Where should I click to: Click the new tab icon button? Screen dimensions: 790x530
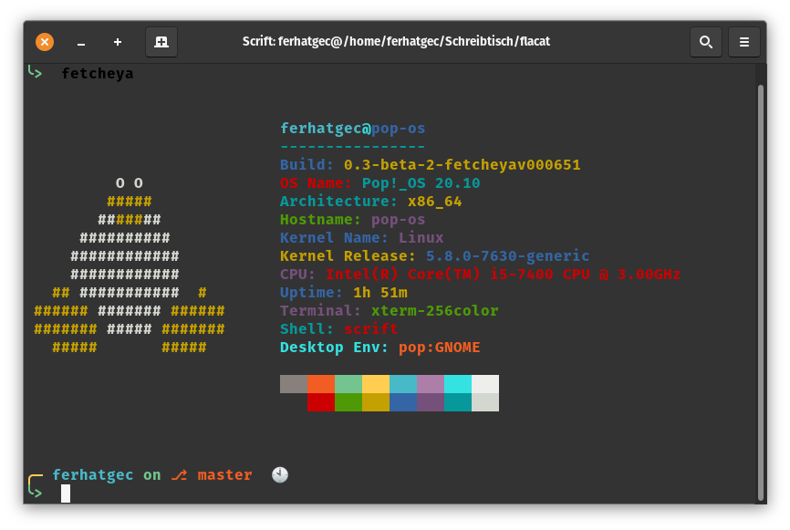pyautogui.click(x=161, y=42)
